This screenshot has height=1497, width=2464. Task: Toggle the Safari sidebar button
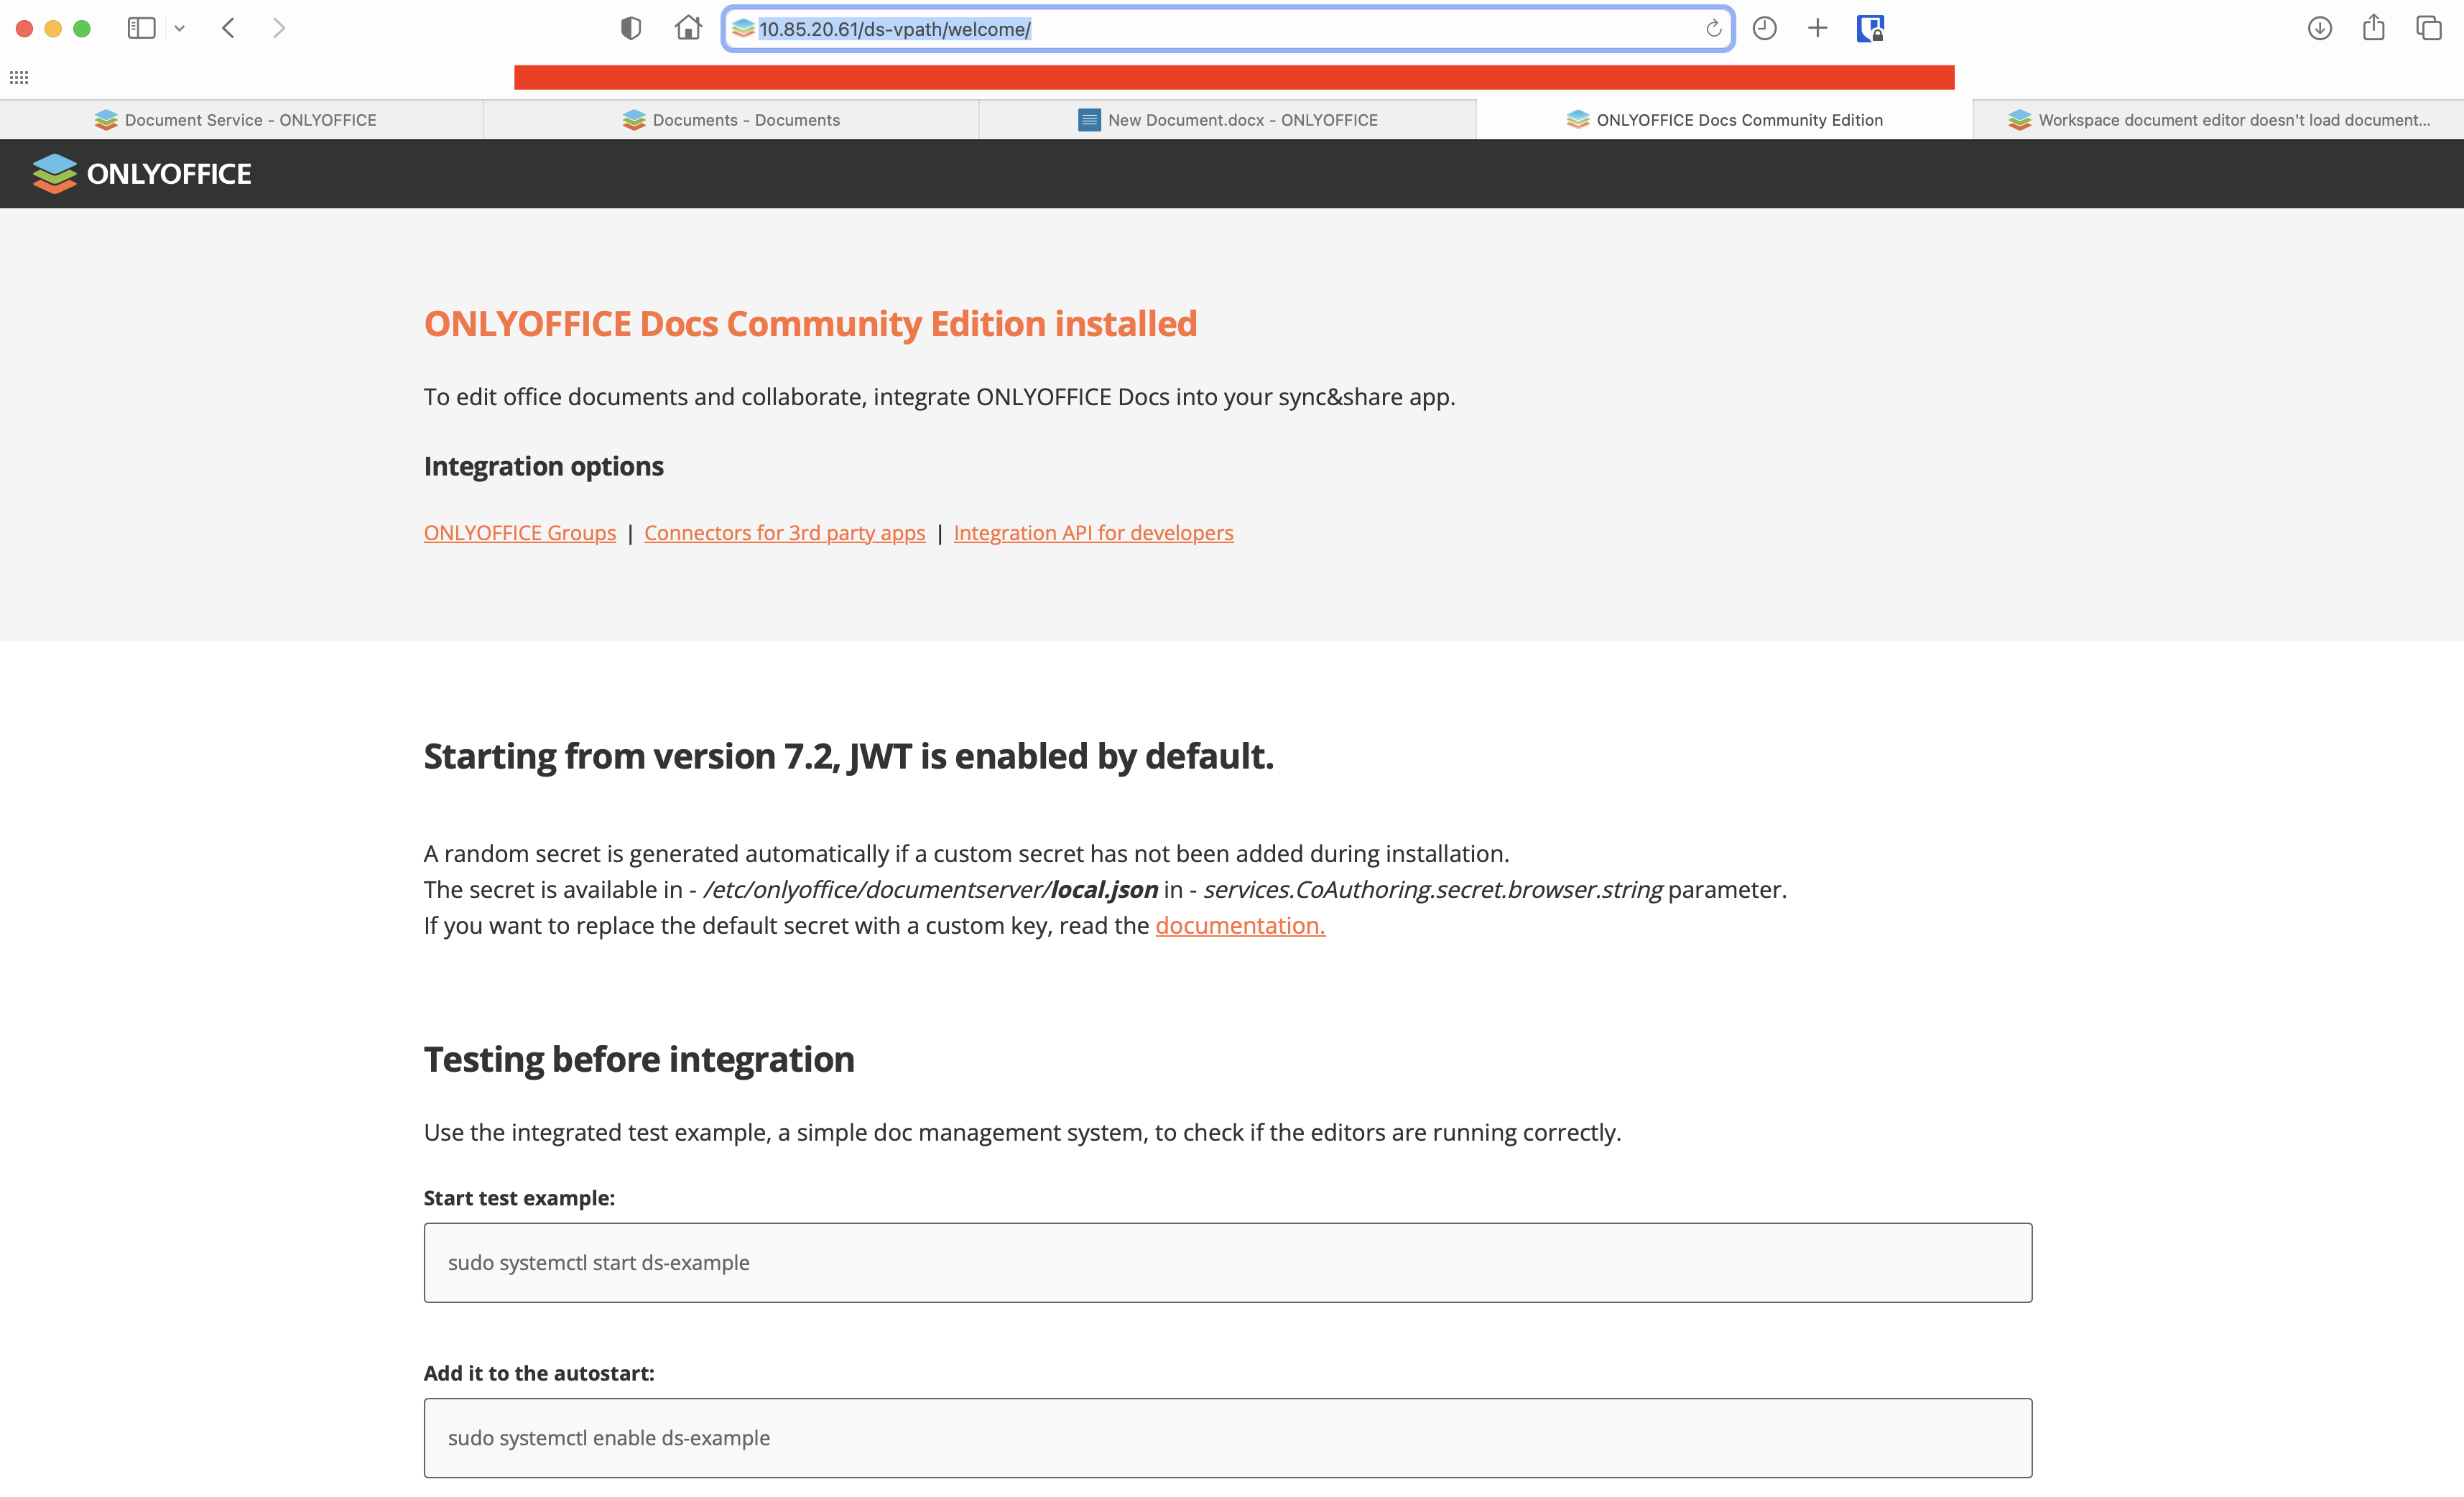(x=141, y=28)
